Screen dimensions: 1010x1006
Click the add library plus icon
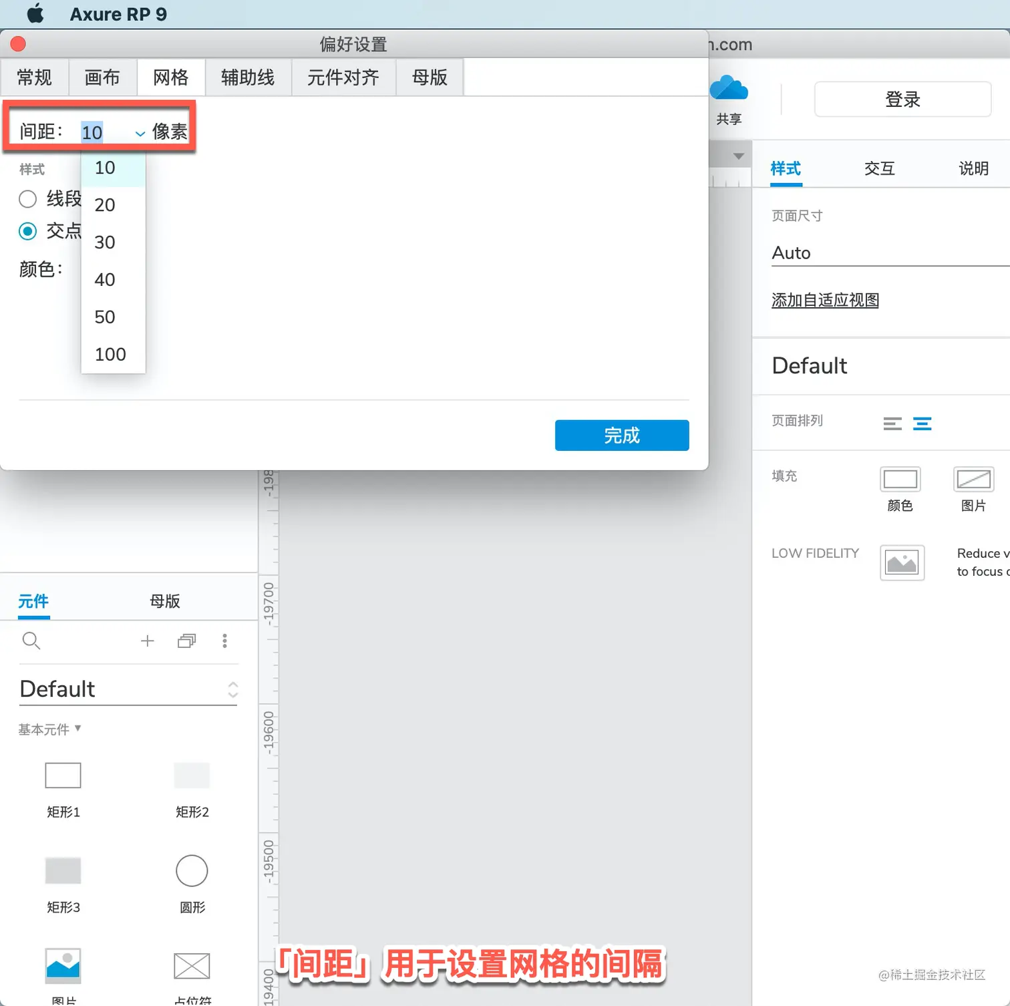tap(148, 641)
